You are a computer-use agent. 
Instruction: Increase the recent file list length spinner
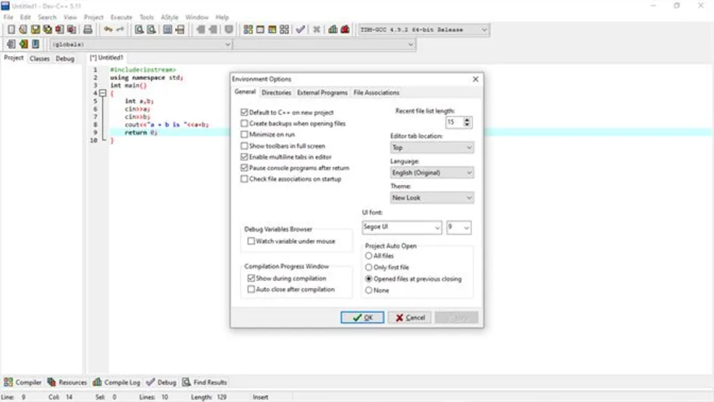pyautogui.click(x=468, y=120)
